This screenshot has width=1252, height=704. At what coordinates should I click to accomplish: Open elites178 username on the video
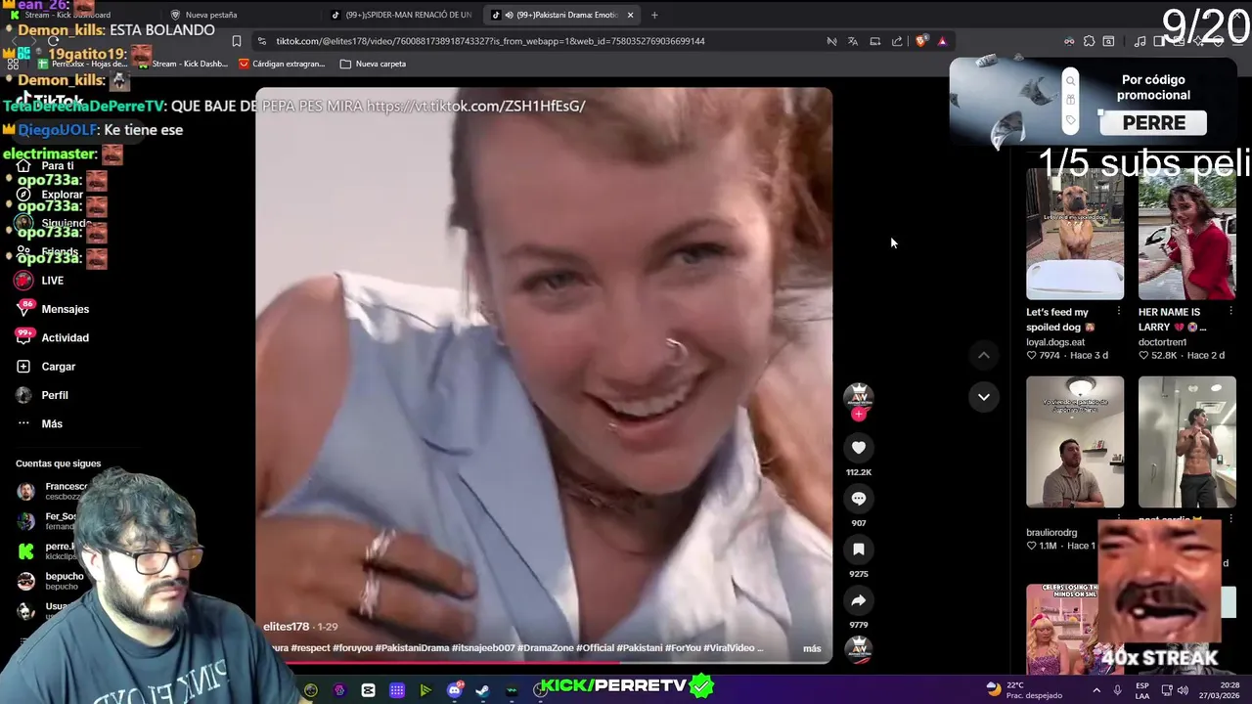point(286,627)
